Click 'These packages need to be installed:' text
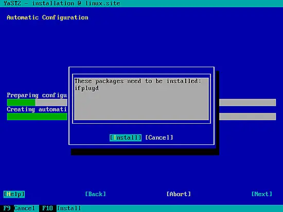The image size is (283, 212). coord(138,81)
